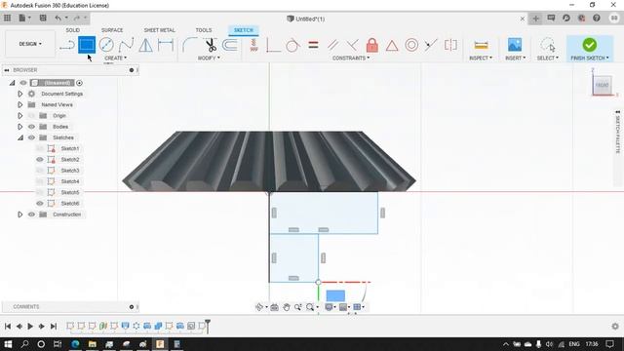Toggle visibility of Sketch4
This screenshot has height=351, width=624.
[39, 181]
